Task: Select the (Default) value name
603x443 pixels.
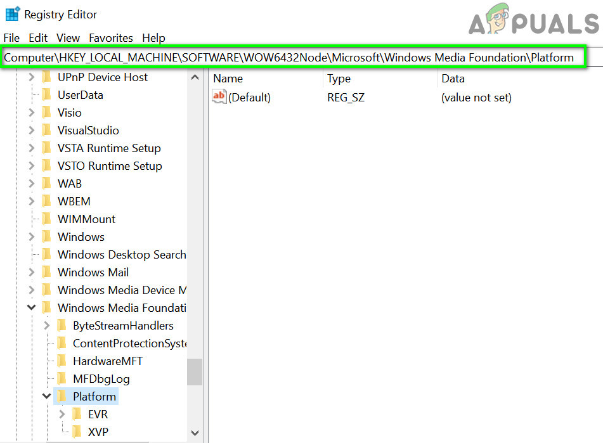Action: click(x=250, y=97)
